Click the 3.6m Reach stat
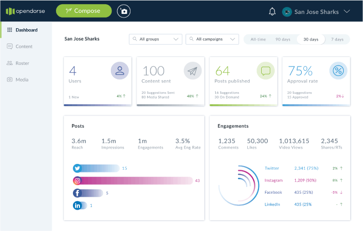Viewport: 363px width, 231px height. click(x=79, y=144)
